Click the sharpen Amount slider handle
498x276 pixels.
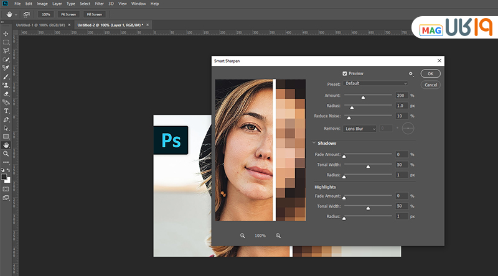point(363,97)
